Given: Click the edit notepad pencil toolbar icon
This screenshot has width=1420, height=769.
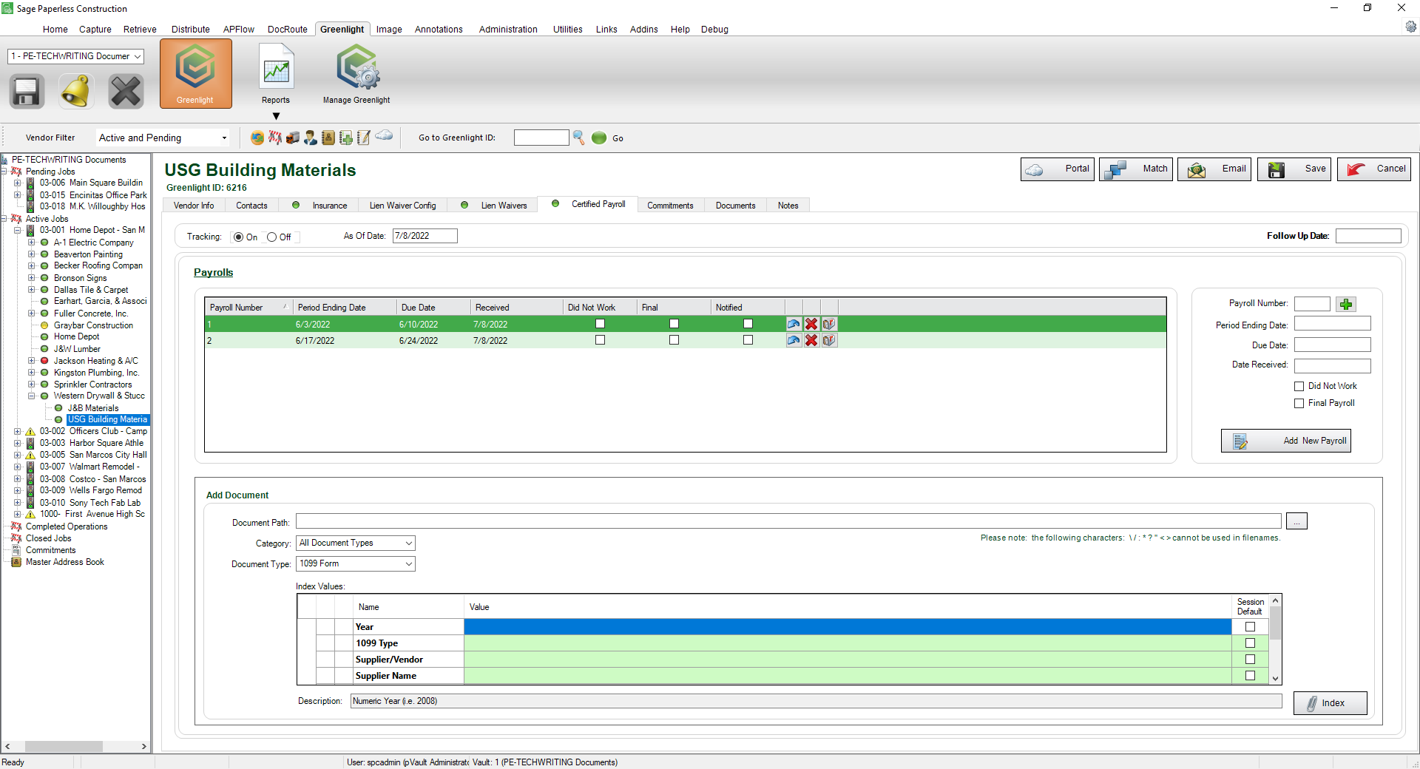Looking at the screenshot, I should (x=364, y=138).
